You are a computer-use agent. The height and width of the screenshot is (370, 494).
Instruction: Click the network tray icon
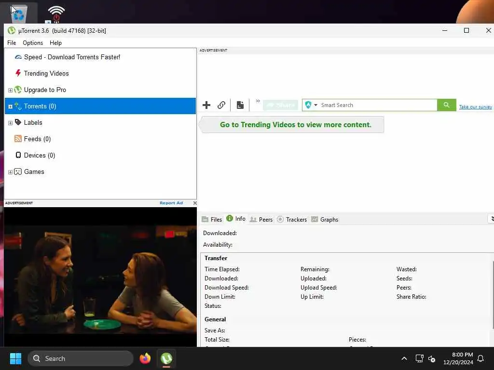pyautogui.click(x=419, y=358)
